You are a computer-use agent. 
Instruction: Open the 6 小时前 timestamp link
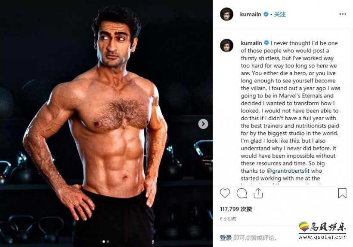click(228, 219)
